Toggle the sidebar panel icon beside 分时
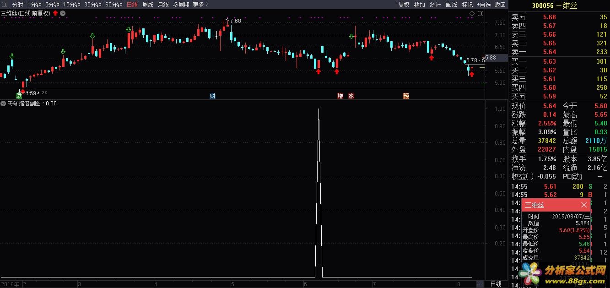610x288 pixels. [4, 5]
